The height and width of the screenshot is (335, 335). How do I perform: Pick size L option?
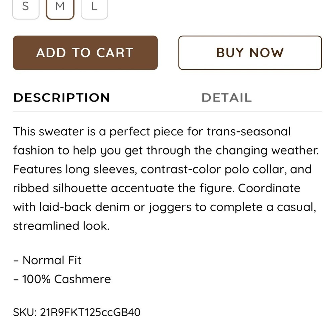pyautogui.click(x=94, y=9)
